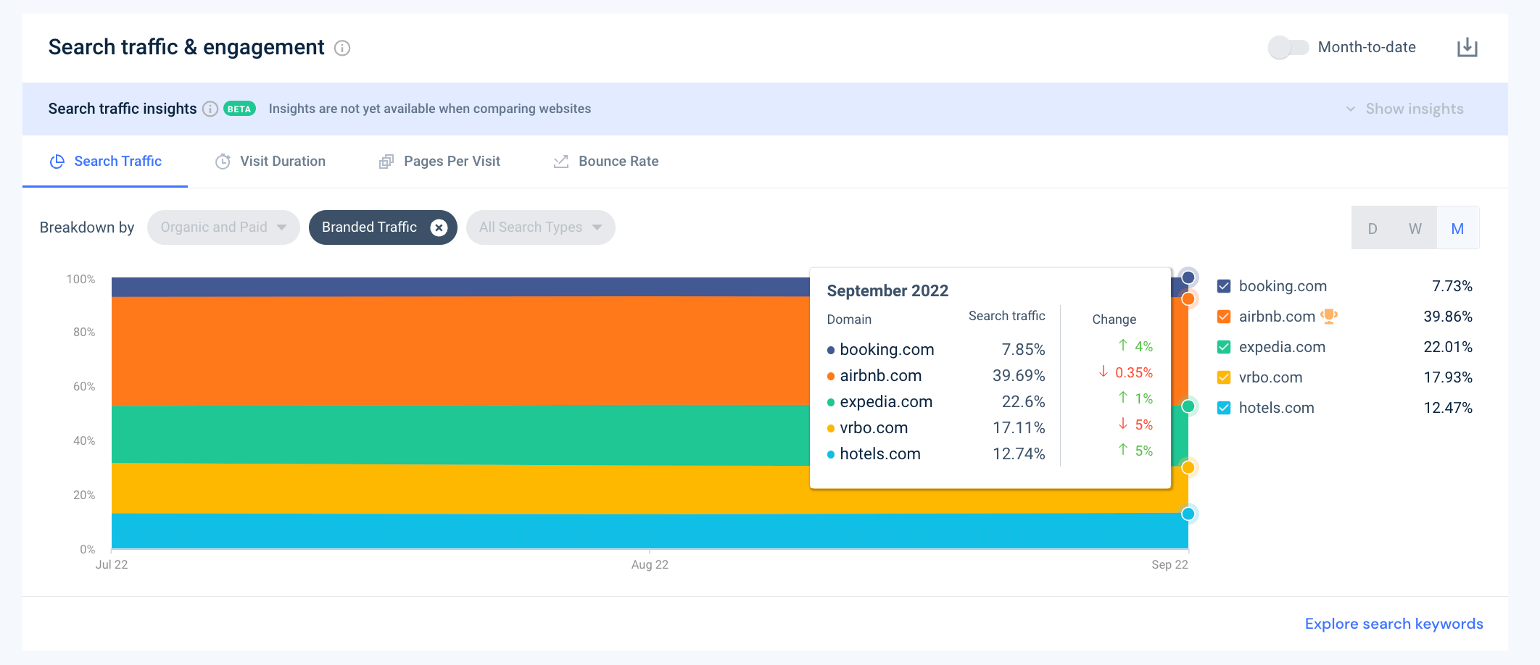Screen dimensions: 1540x665
Task: Click the Sep 22 axis label
Action: 1170,564
